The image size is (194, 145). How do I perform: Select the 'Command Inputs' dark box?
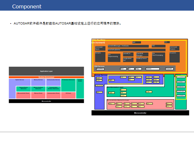point(100,48)
